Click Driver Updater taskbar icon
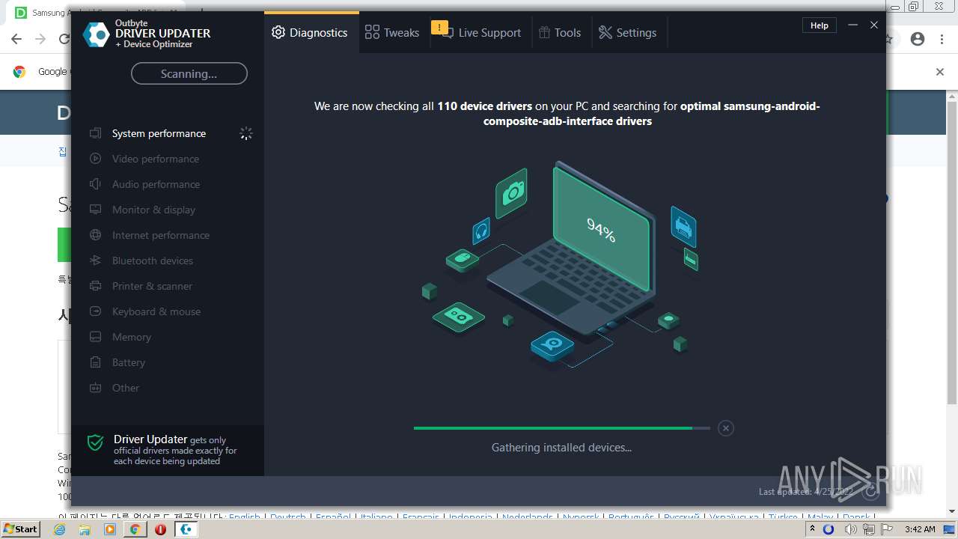Screen dimensions: 958x539 (x=186, y=529)
